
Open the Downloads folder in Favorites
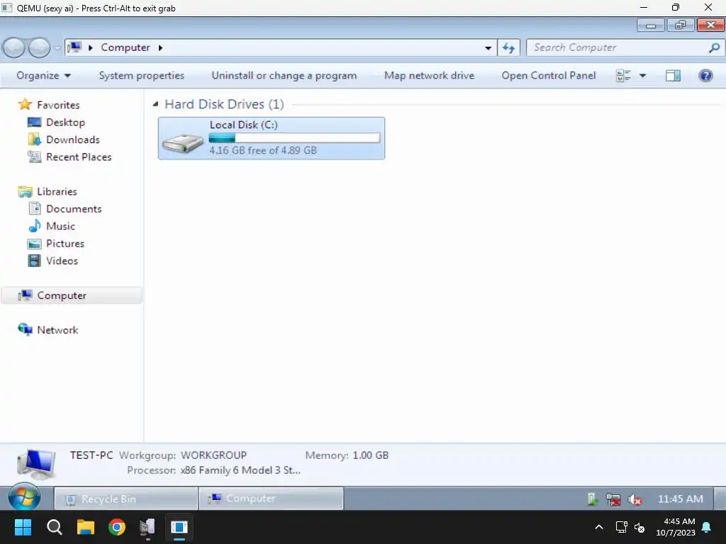pos(73,140)
